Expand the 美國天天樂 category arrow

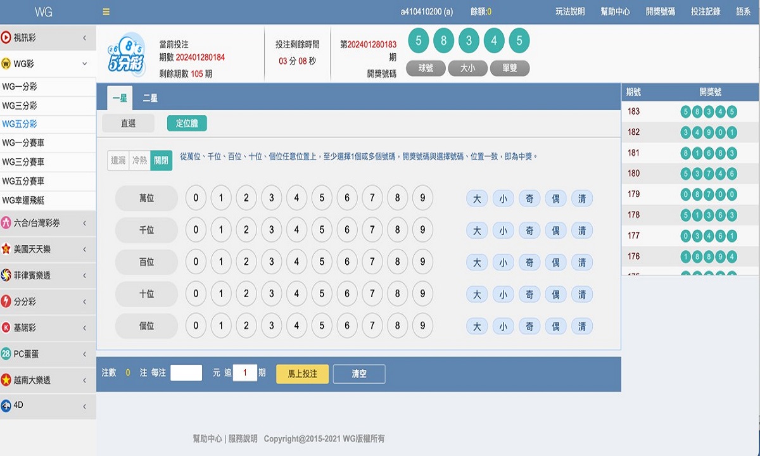pos(85,250)
